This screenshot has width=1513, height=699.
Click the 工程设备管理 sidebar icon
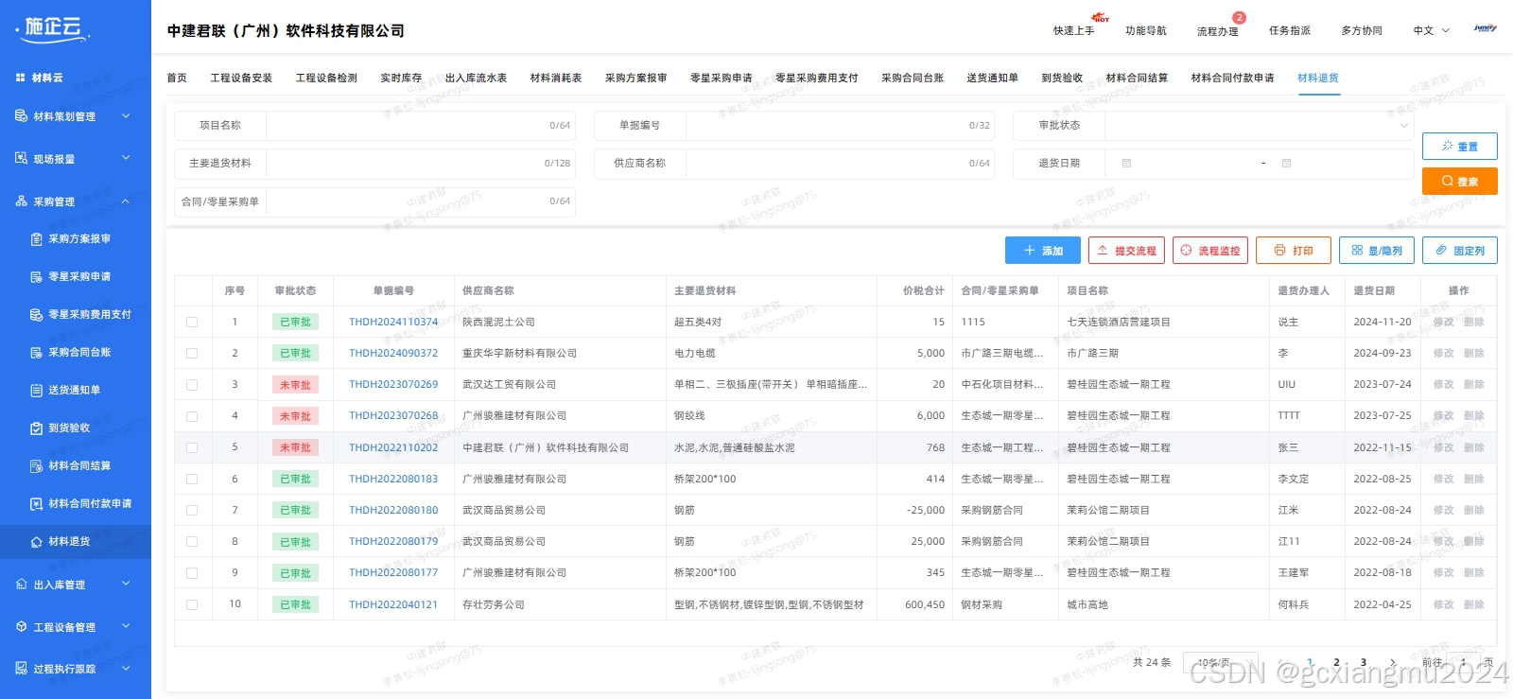pyautogui.click(x=21, y=626)
